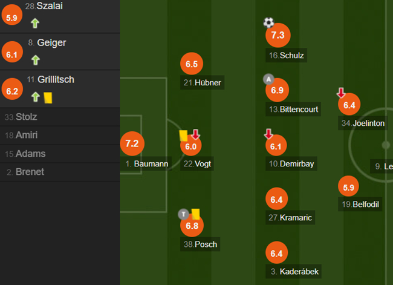Select bench player 33. Stolz
Screen dimensions: 393x285
click(x=60, y=117)
